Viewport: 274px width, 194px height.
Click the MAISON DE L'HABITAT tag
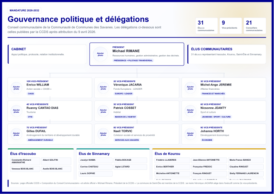(x=125, y=117)
